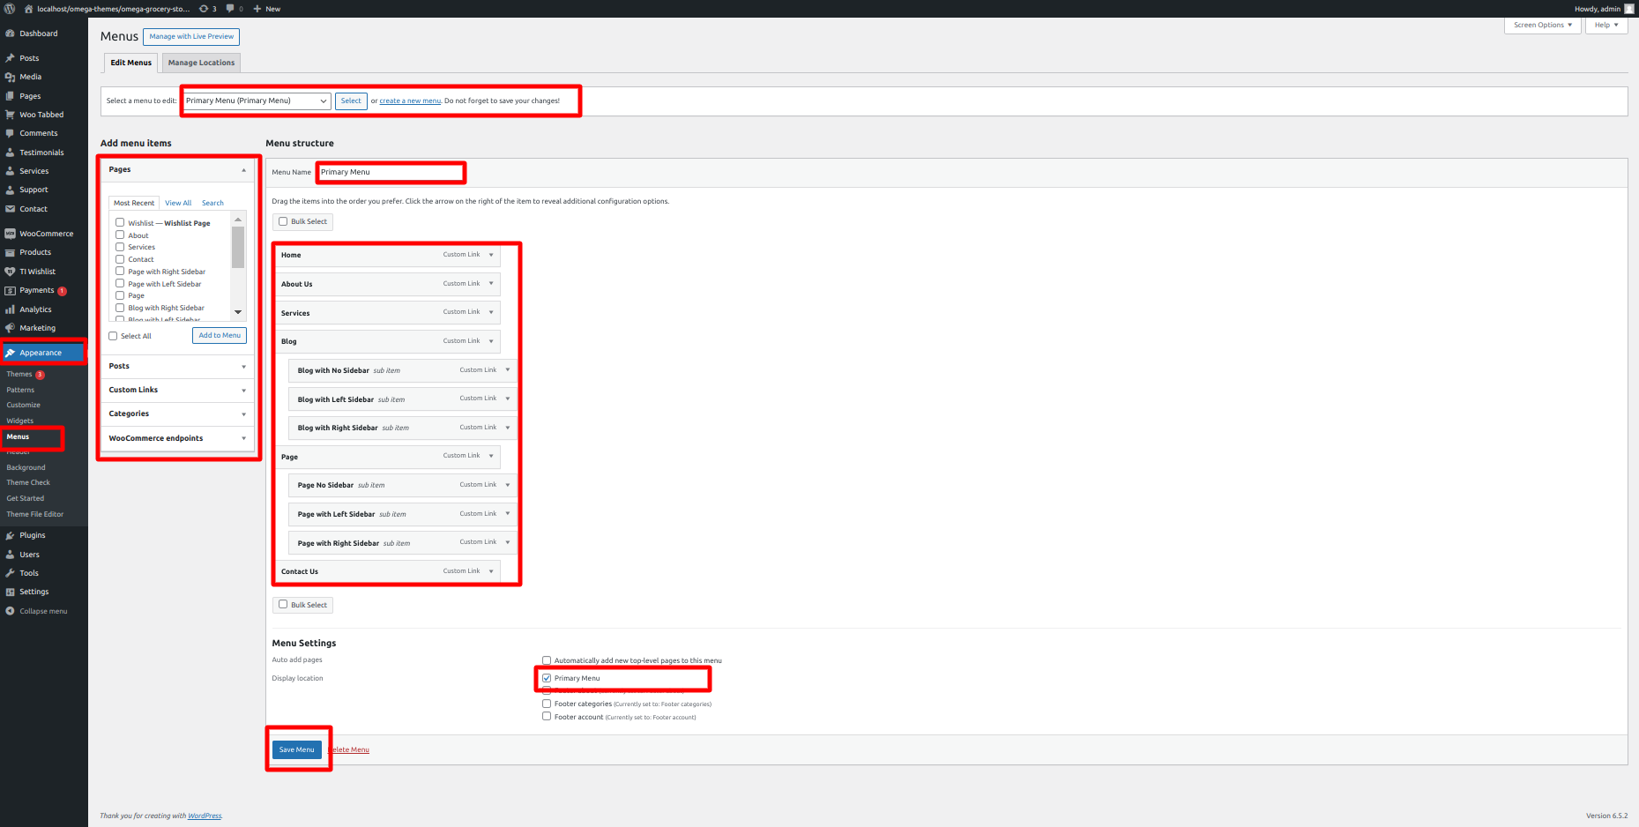Screen dimensions: 1639x827
Task: Expand WooCommerce endpoints panel
Action: [x=244, y=438]
